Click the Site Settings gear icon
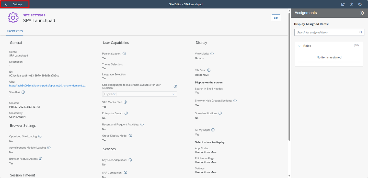The height and width of the screenshot is (178, 368). tap(13, 18)
